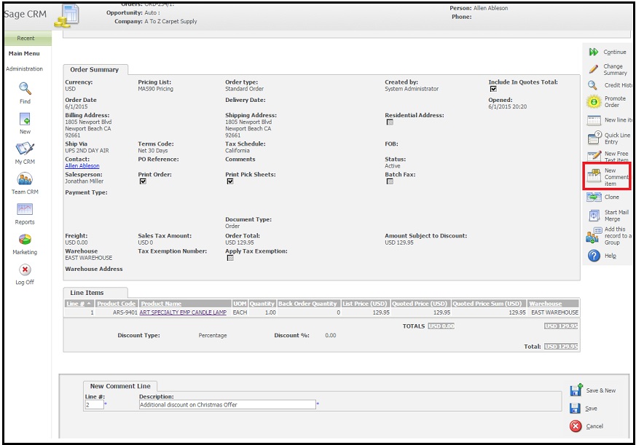Click the Save floppy disk icon
Viewport: 636px width, 445px height.
(x=575, y=408)
